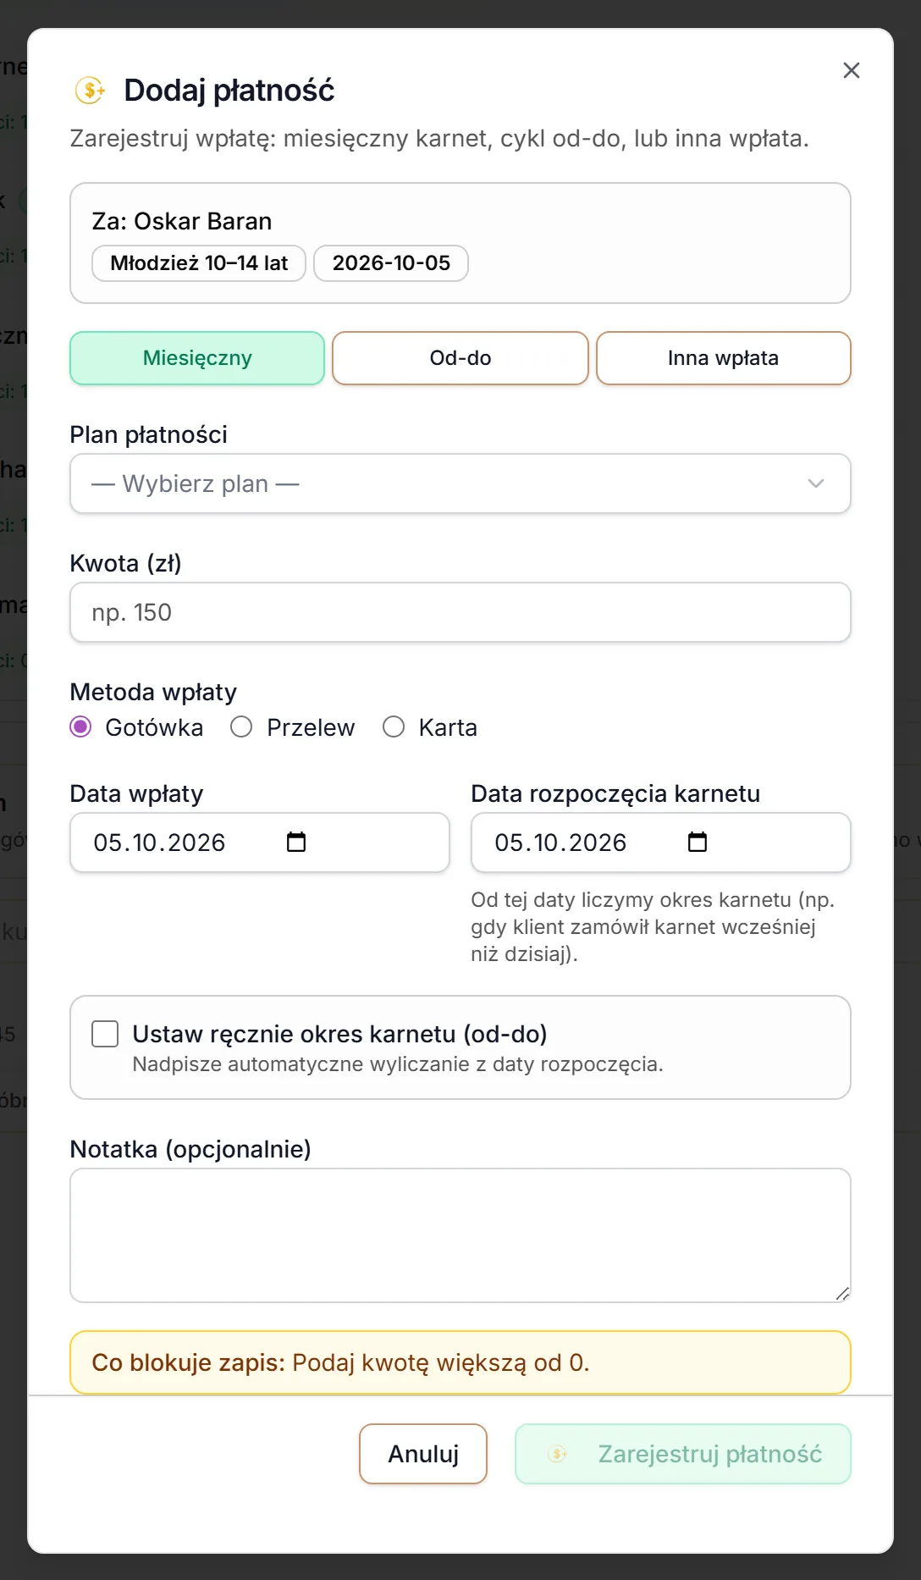Open calendar picker for Data wpłaty

click(296, 842)
